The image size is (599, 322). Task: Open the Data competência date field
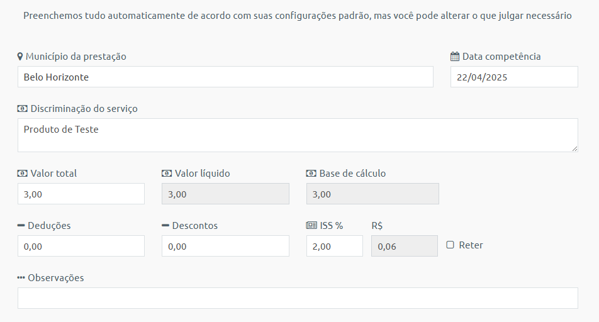click(514, 77)
